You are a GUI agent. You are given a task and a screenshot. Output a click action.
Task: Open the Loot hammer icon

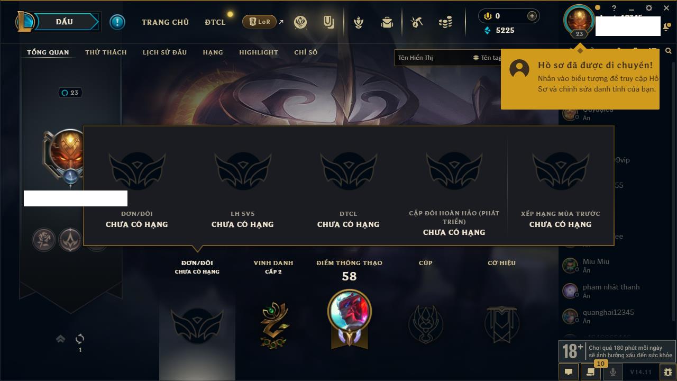click(417, 22)
